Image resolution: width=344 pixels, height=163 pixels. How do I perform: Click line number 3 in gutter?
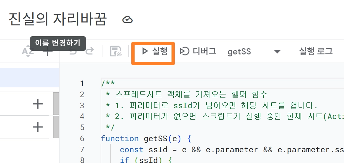[82, 106]
